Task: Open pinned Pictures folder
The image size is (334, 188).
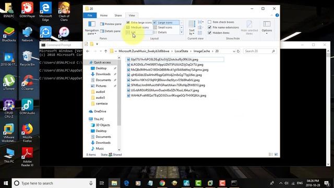Action: click(x=101, y=86)
